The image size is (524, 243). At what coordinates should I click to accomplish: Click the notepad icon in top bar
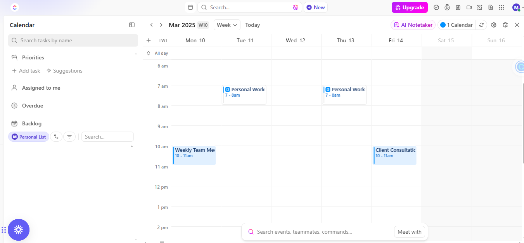click(x=458, y=7)
